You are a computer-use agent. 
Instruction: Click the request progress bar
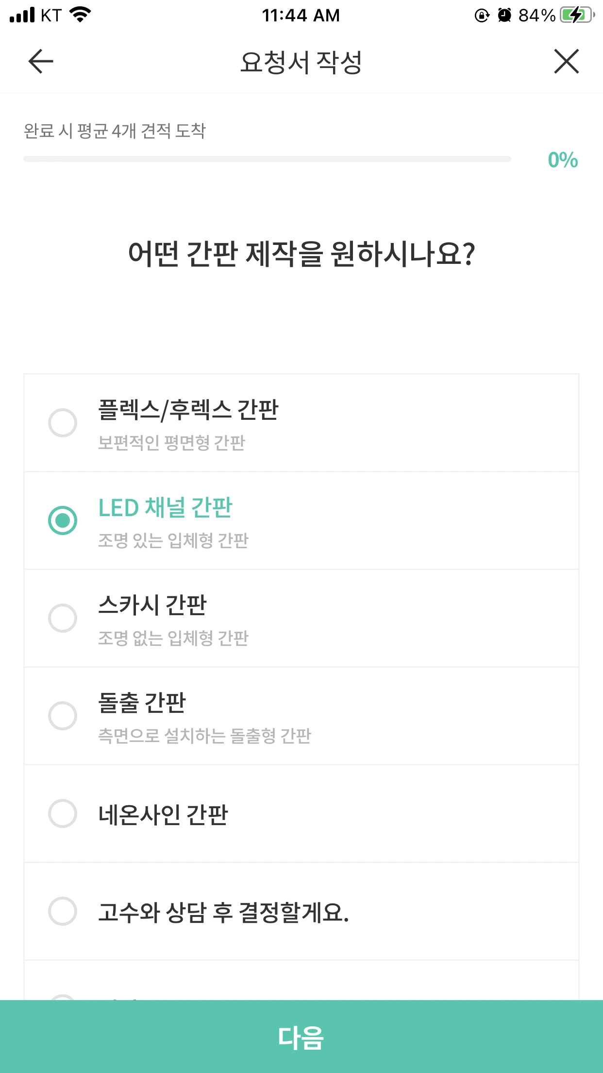point(267,159)
